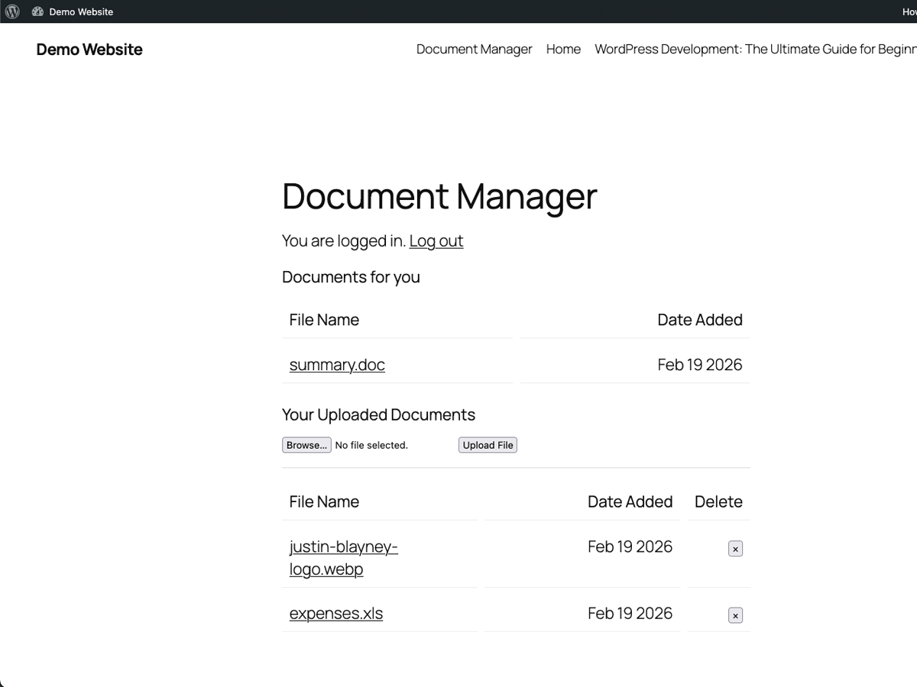Click the WordPress logo in admin bar

pos(12,11)
